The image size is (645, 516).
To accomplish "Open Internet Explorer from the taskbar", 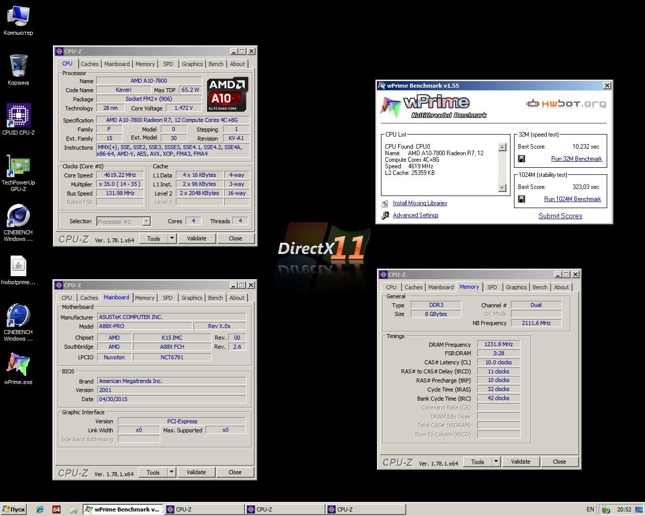I will (x=40, y=509).
